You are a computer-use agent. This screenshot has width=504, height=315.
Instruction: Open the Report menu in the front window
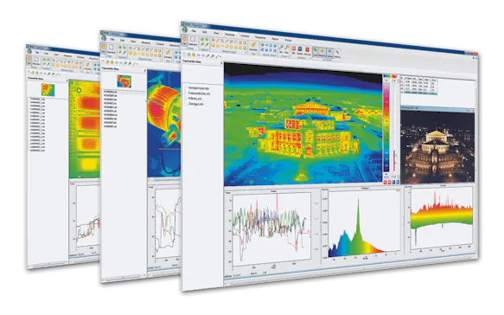click(275, 39)
